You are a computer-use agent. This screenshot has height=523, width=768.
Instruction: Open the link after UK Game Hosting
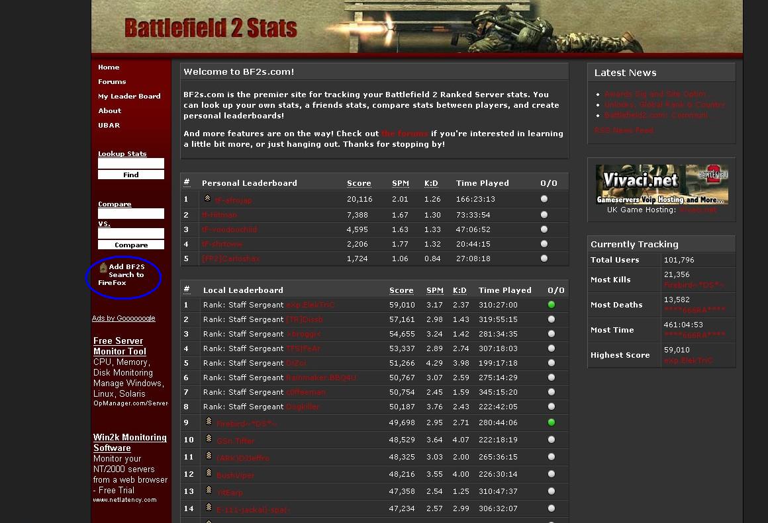click(x=697, y=210)
